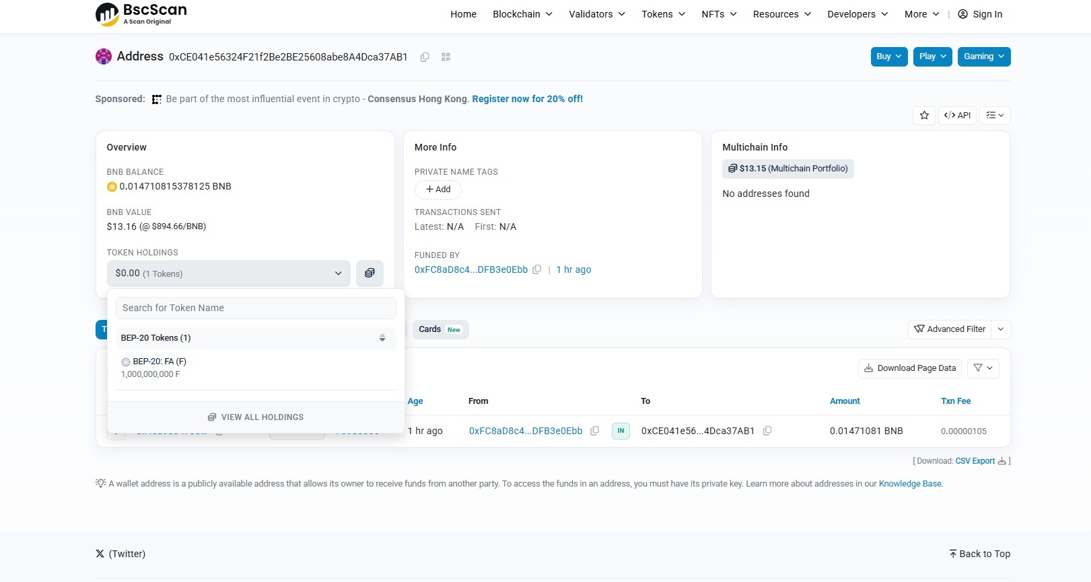Viewport: 1091px width, 582px height.
Task: Expand the Validators menu
Action: [x=597, y=14]
